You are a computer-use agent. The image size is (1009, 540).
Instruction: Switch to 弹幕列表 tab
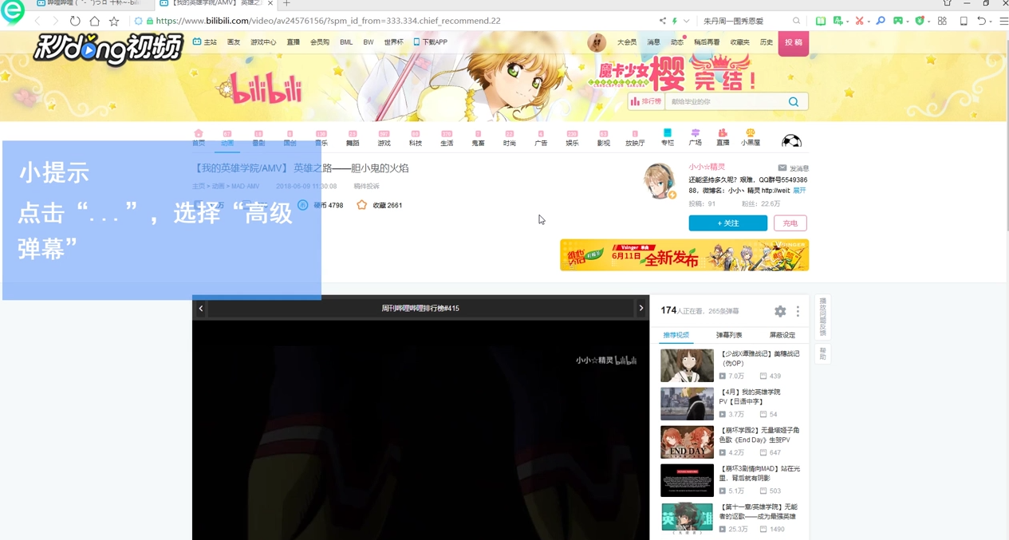[x=729, y=335]
